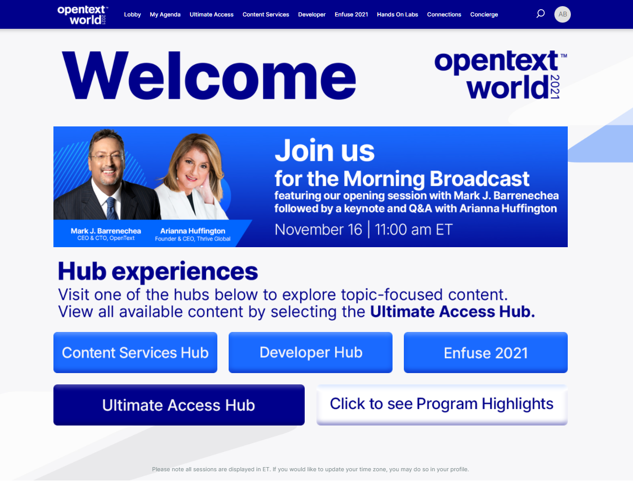Open My Agenda from navigation bar
The height and width of the screenshot is (481, 633).
click(165, 14)
